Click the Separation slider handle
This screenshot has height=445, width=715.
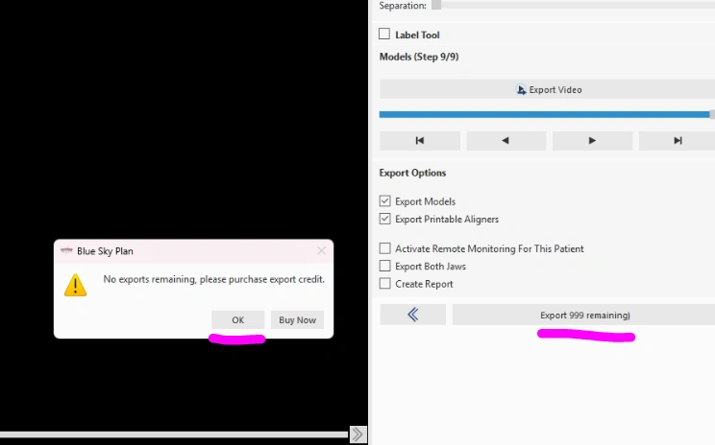(x=436, y=5)
